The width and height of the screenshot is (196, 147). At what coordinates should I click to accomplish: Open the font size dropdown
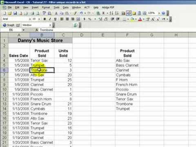point(39,19)
